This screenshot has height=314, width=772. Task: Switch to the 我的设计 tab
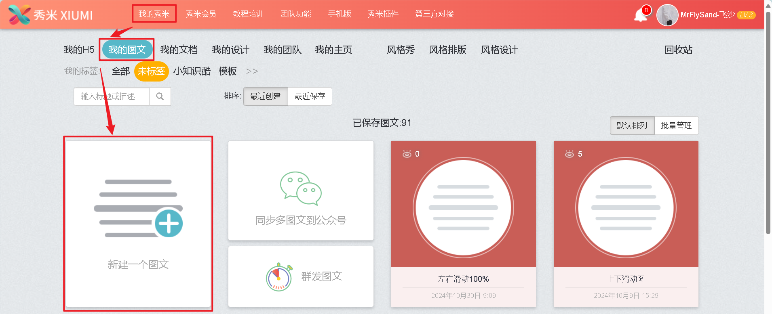click(x=231, y=50)
